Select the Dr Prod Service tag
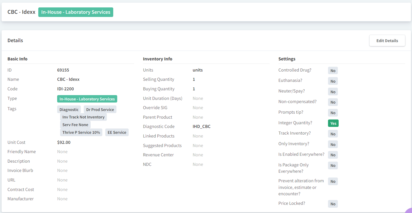This screenshot has width=412, height=213. tap(100, 109)
